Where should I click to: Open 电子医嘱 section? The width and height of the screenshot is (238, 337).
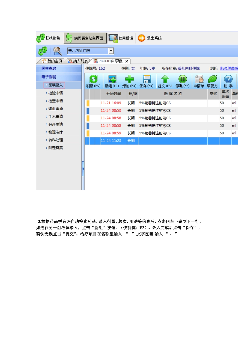click(x=59, y=77)
